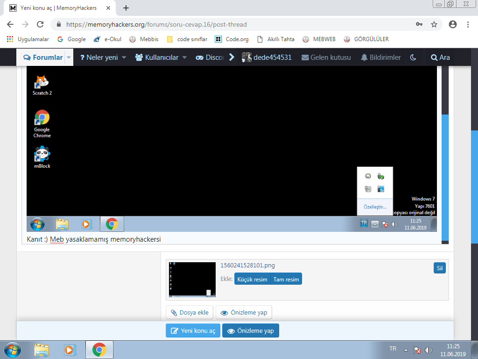Click Start orb in embedded screenshot taskbar
The image size is (478, 359).
point(37,224)
